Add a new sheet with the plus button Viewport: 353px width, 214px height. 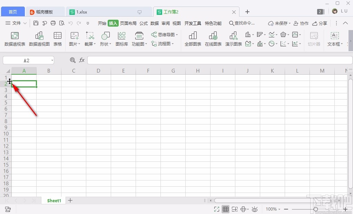tap(70, 201)
